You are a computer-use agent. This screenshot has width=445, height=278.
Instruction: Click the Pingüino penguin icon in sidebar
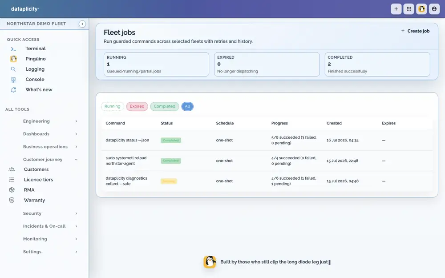[x=13, y=59]
